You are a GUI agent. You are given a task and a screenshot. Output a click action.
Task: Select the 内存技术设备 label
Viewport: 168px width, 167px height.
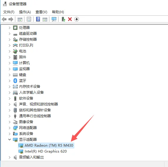30,87
